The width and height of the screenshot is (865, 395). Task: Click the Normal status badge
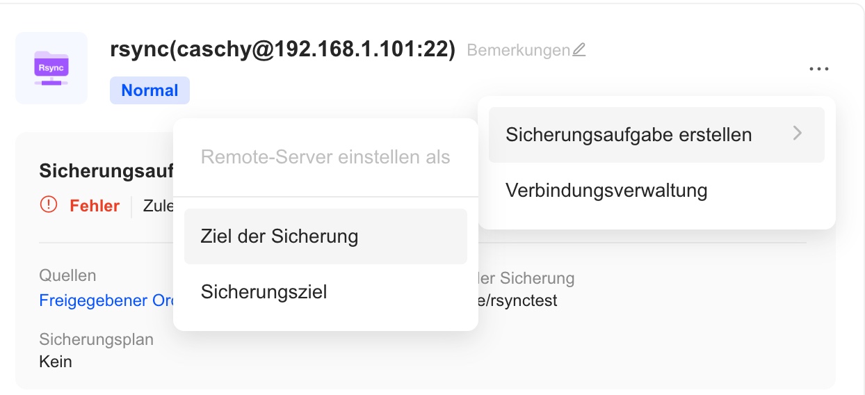[x=149, y=90]
